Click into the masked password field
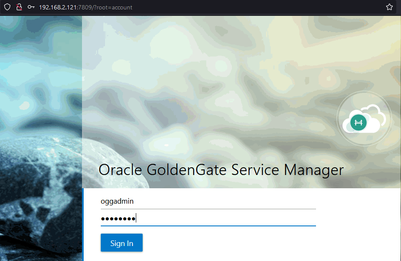 click(208, 219)
